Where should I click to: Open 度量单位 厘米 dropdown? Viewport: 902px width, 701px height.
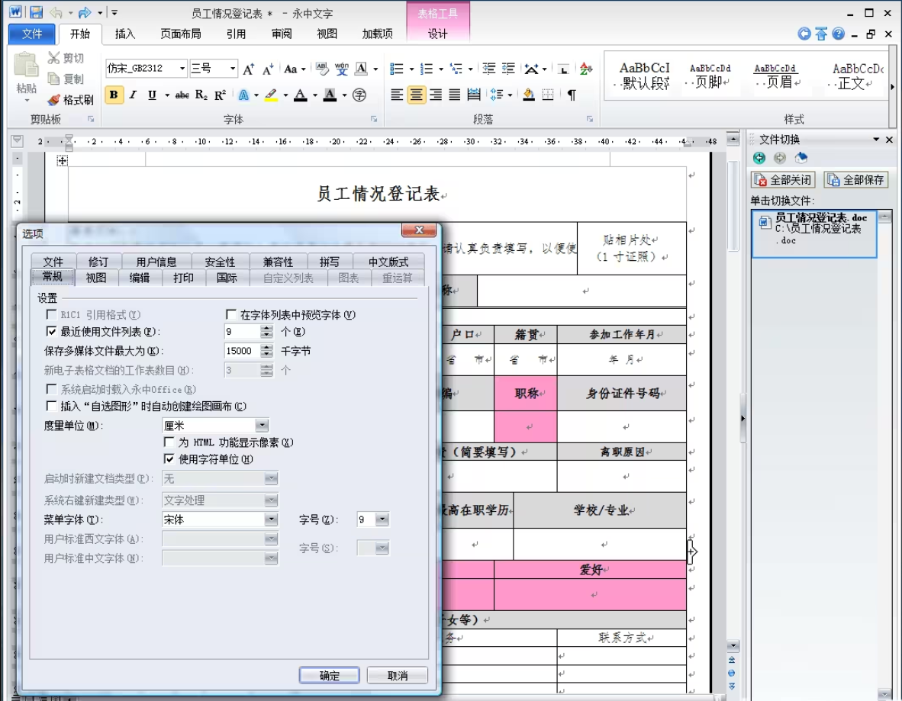pyautogui.click(x=262, y=426)
